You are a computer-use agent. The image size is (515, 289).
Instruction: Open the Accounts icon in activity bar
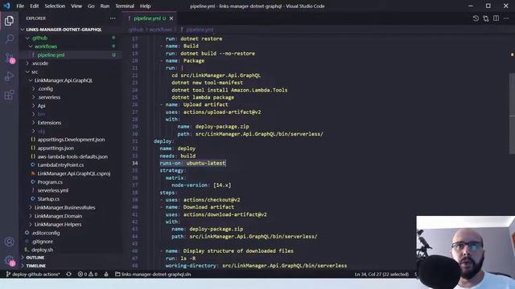tap(9, 242)
